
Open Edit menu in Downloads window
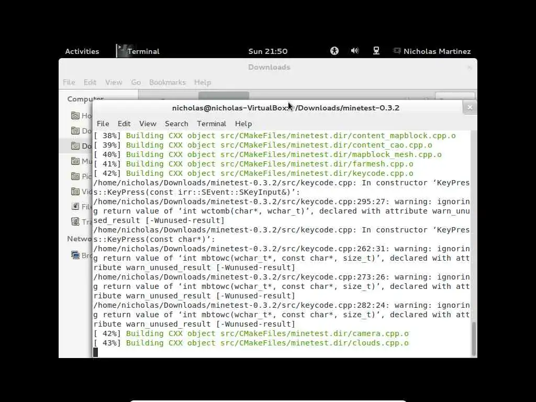tap(90, 82)
